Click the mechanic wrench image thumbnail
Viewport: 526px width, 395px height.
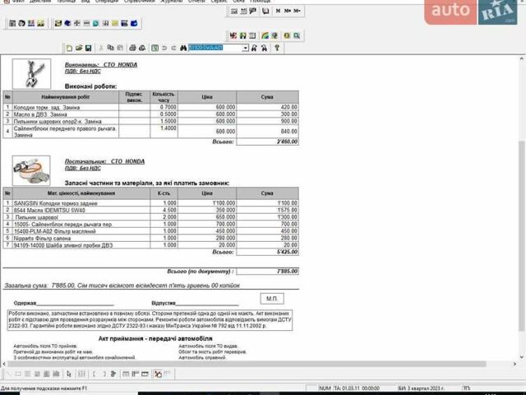31,74
